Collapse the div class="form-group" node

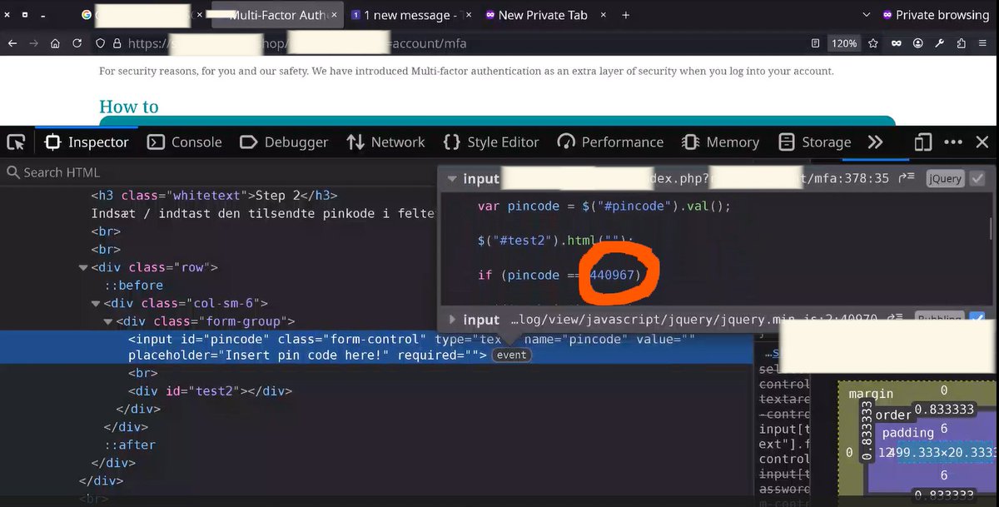[108, 321]
